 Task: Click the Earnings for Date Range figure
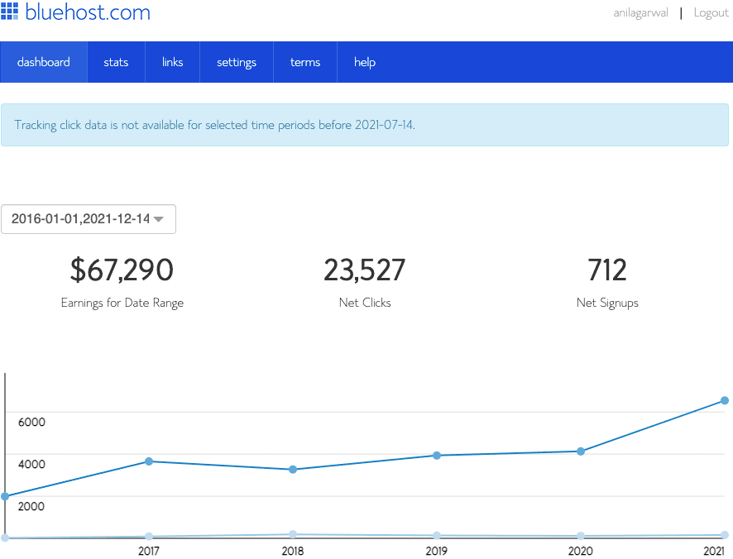pyautogui.click(x=122, y=270)
